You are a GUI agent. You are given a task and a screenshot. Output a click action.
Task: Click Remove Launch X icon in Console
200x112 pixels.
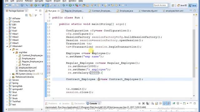tap(143, 104)
